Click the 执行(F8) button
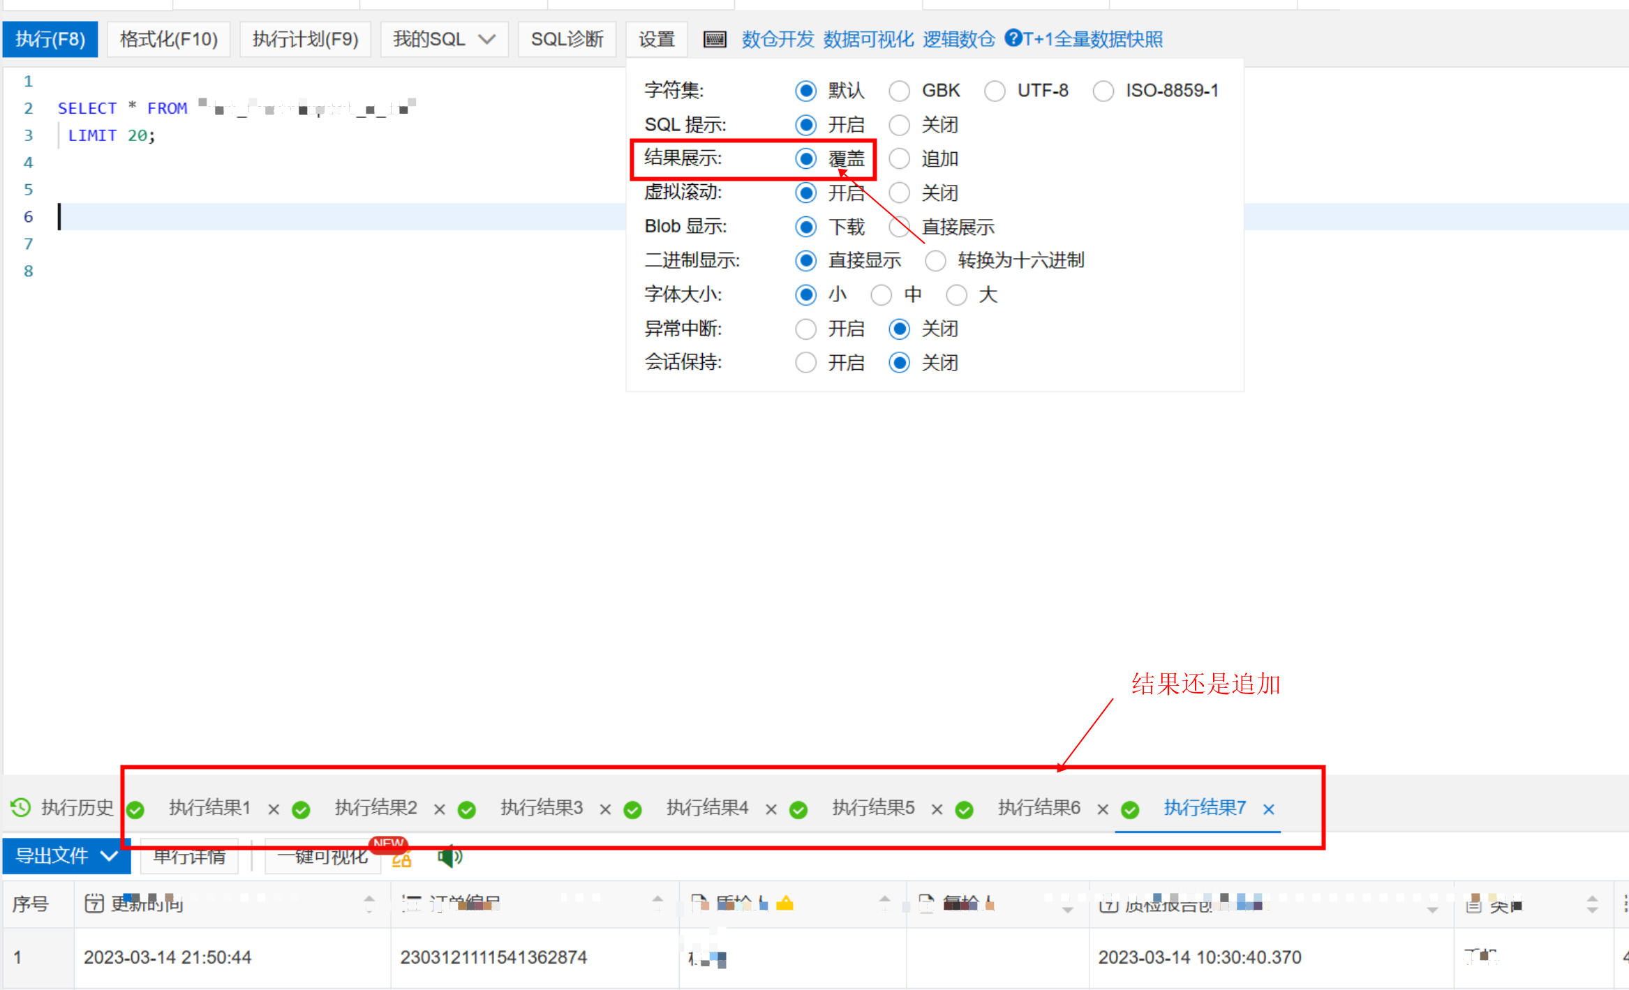Screen dimensions: 1629x990 pyautogui.click(x=50, y=39)
